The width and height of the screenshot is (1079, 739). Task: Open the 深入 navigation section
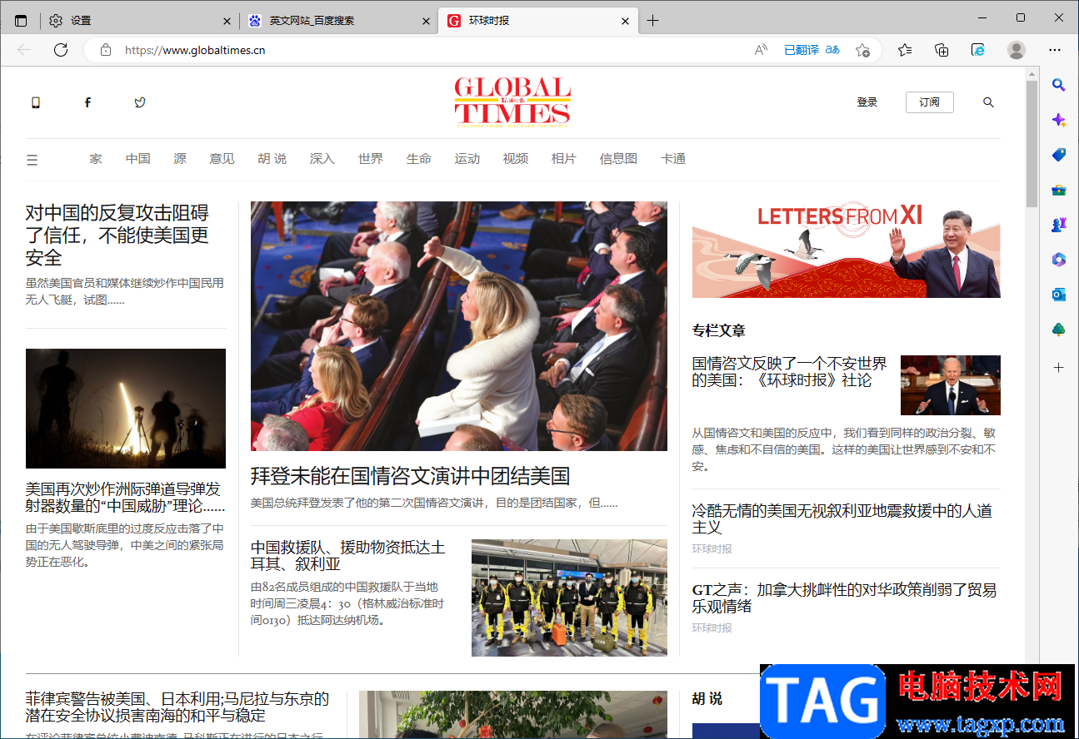coord(322,159)
